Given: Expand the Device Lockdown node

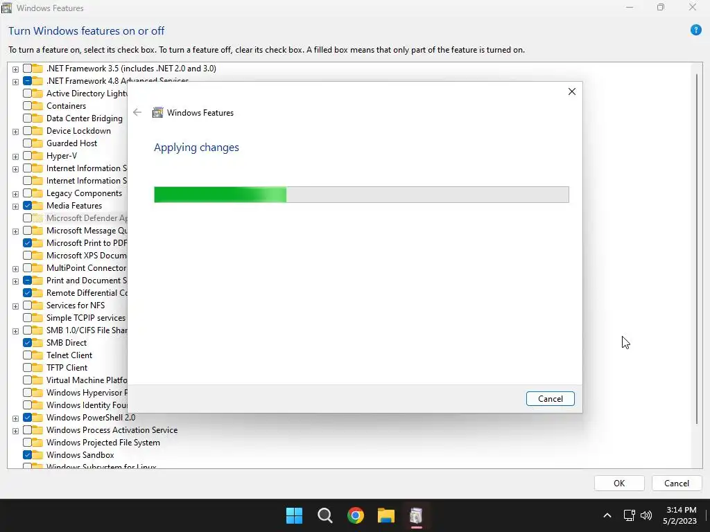Looking at the screenshot, I should coord(15,132).
